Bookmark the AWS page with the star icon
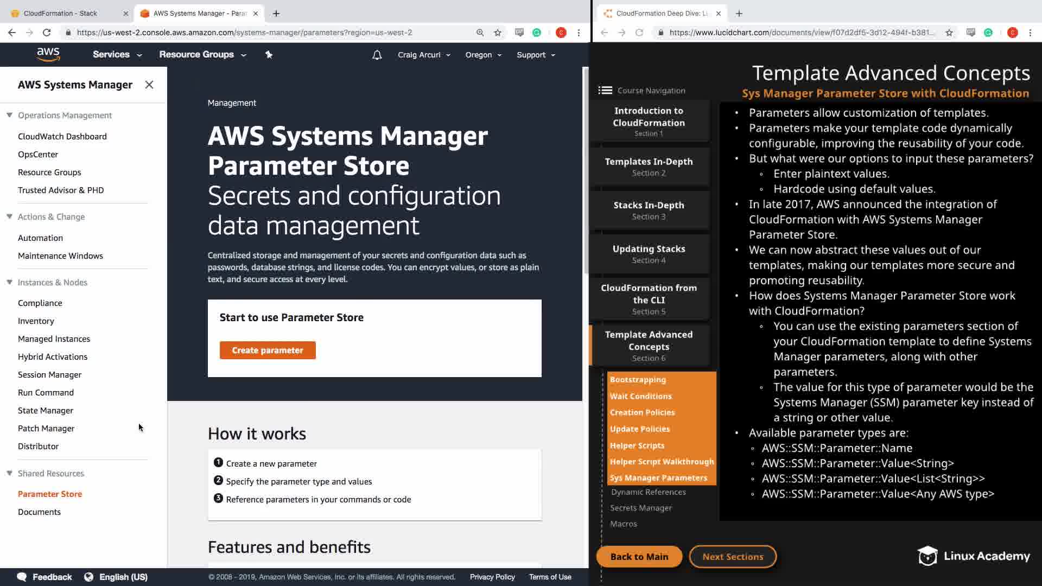The height and width of the screenshot is (586, 1042). tap(498, 33)
